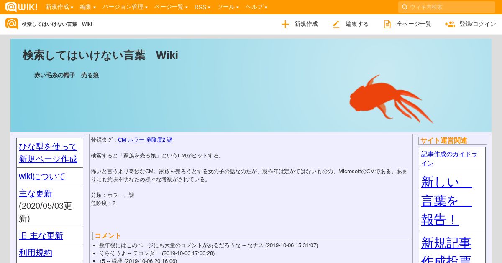Screen dimensions: 502x263
Task: Open the ヘルプ dropdown menu
Action: pos(256,7)
